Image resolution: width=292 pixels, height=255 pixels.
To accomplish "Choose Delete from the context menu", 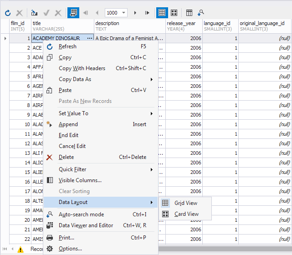I will coord(101,157).
